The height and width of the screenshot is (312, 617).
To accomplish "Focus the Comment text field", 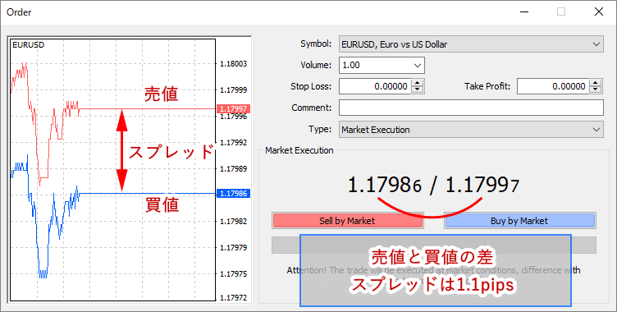I will 471,108.
